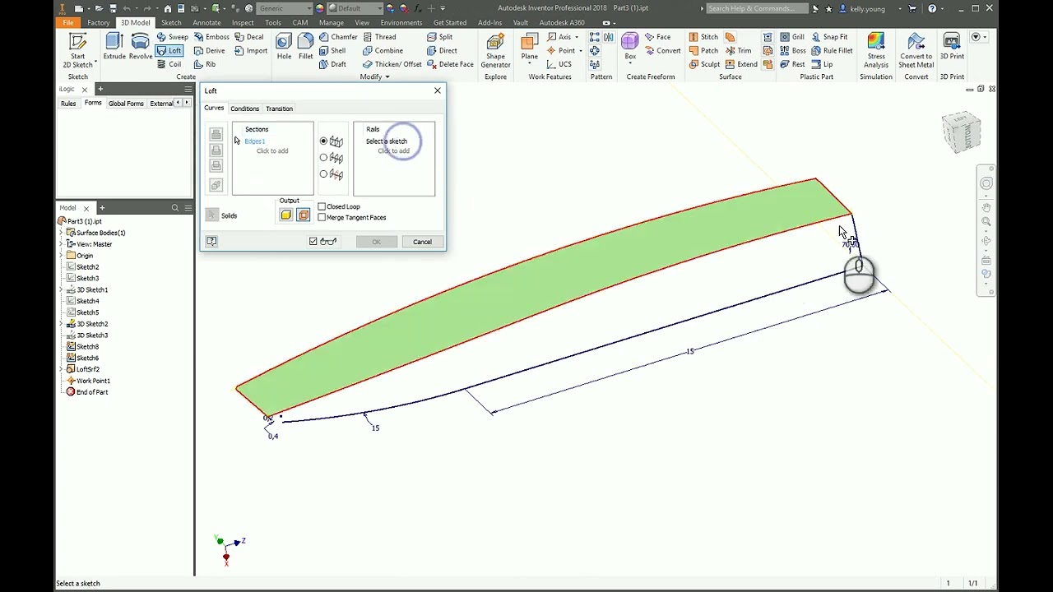Screen dimensions: 1053x592
Task: Expand the 3D Sketch2 node
Action: (x=61, y=324)
